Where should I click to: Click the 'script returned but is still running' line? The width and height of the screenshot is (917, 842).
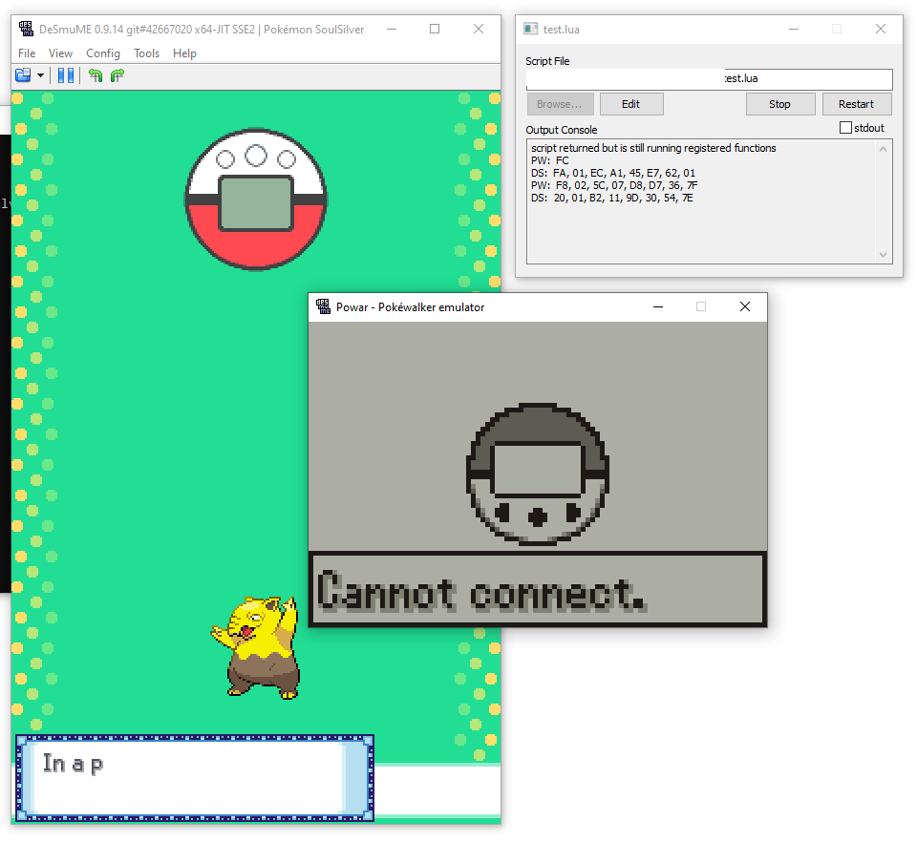tap(653, 148)
